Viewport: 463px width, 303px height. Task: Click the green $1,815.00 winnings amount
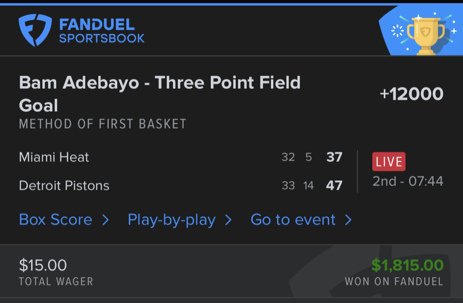pos(407,265)
